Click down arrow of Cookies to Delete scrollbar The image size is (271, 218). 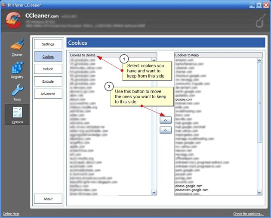(x=154, y=193)
